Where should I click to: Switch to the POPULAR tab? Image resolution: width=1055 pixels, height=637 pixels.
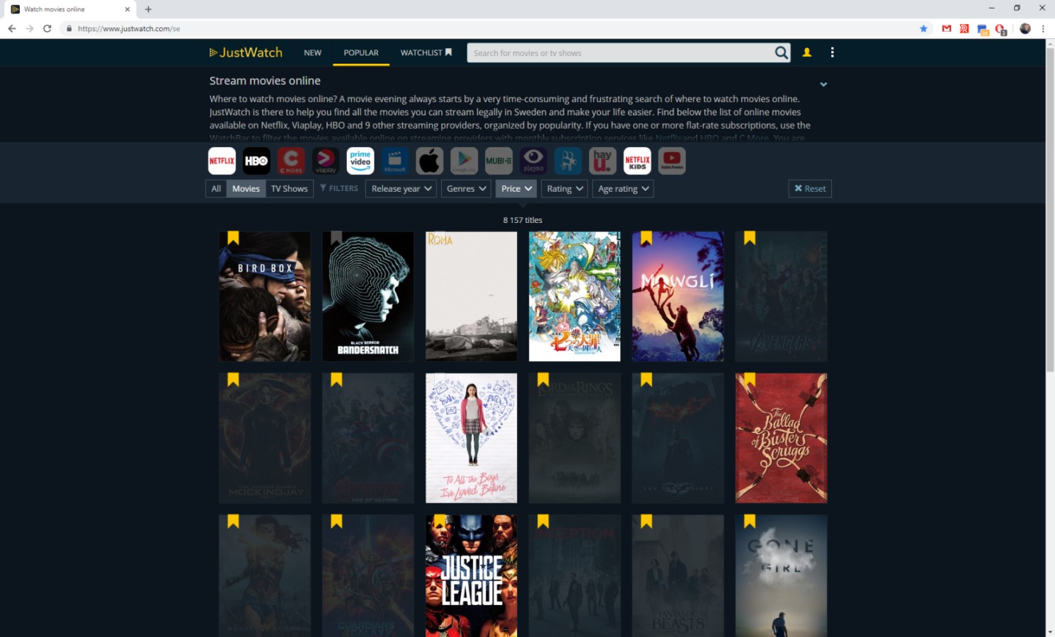361,52
